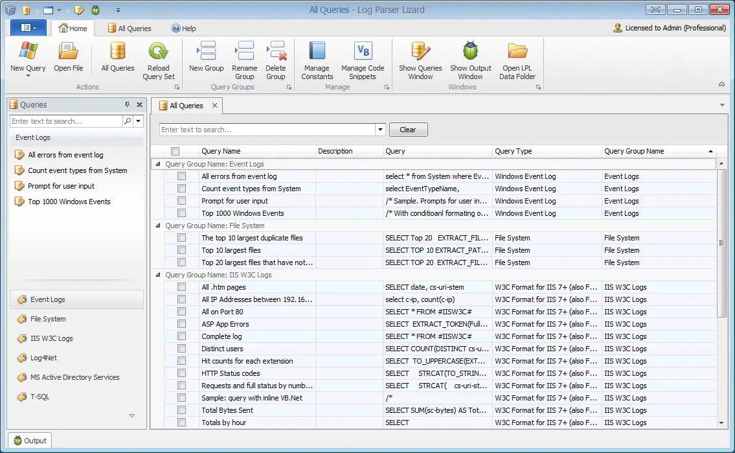Click the grid search text field
This screenshot has height=453, width=735.
(267, 130)
